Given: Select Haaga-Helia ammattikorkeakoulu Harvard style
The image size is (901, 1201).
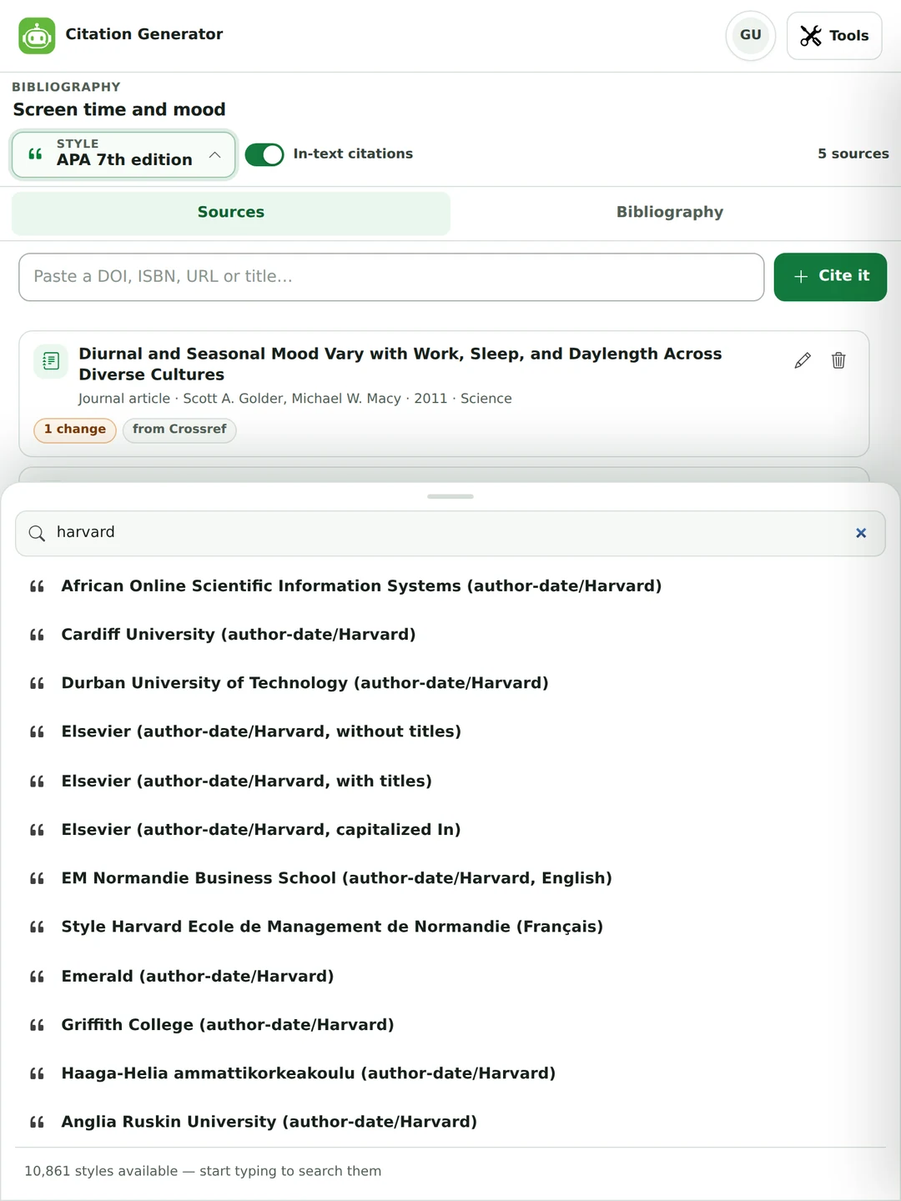Looking at the screenshot, I should (x=450, y=1073).
